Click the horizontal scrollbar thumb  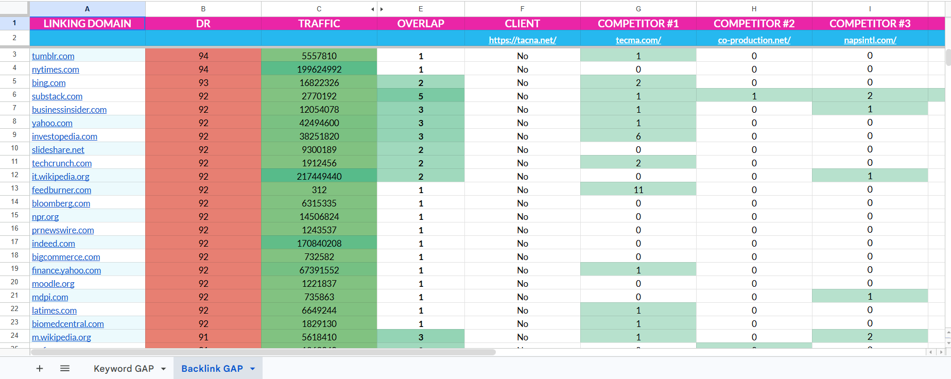263,352
